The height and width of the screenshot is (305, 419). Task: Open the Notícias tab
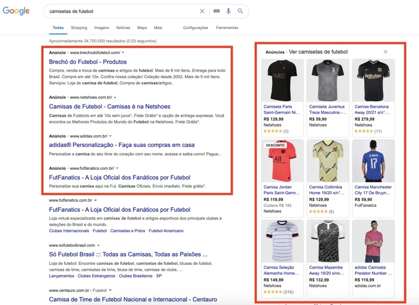(x=123, y=28)
